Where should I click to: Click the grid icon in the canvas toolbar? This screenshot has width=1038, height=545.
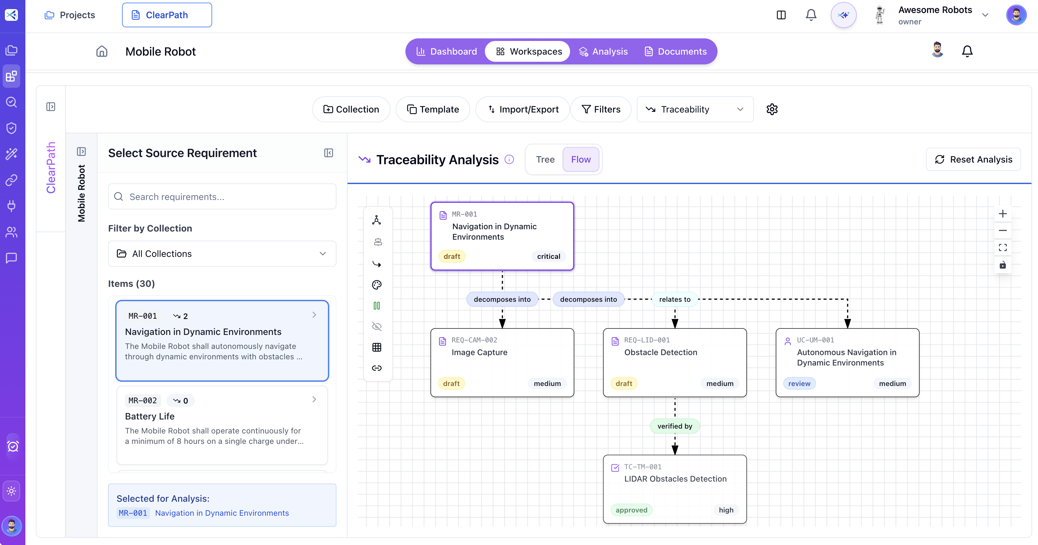pyautogui.click(x=377, y=347)
